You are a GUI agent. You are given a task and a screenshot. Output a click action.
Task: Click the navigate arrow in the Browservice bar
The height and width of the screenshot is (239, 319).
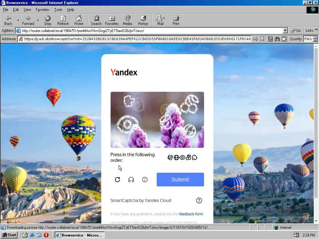tap(255, 39)
